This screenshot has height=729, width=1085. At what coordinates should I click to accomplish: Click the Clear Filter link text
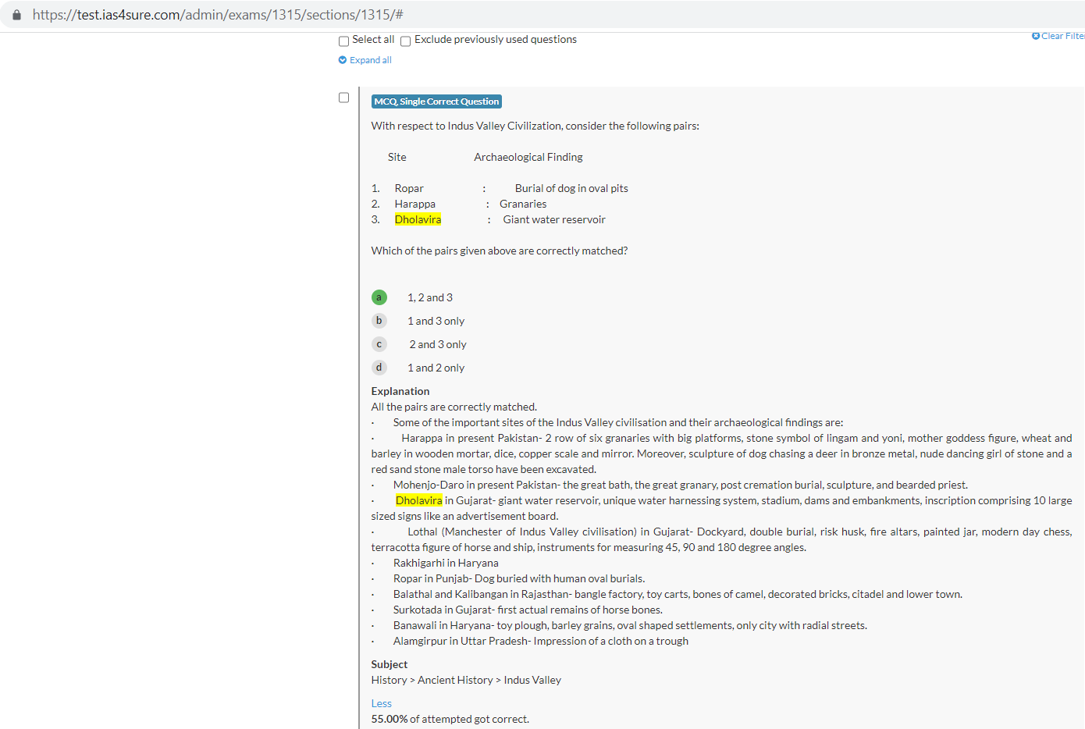tap(1062, 36)
